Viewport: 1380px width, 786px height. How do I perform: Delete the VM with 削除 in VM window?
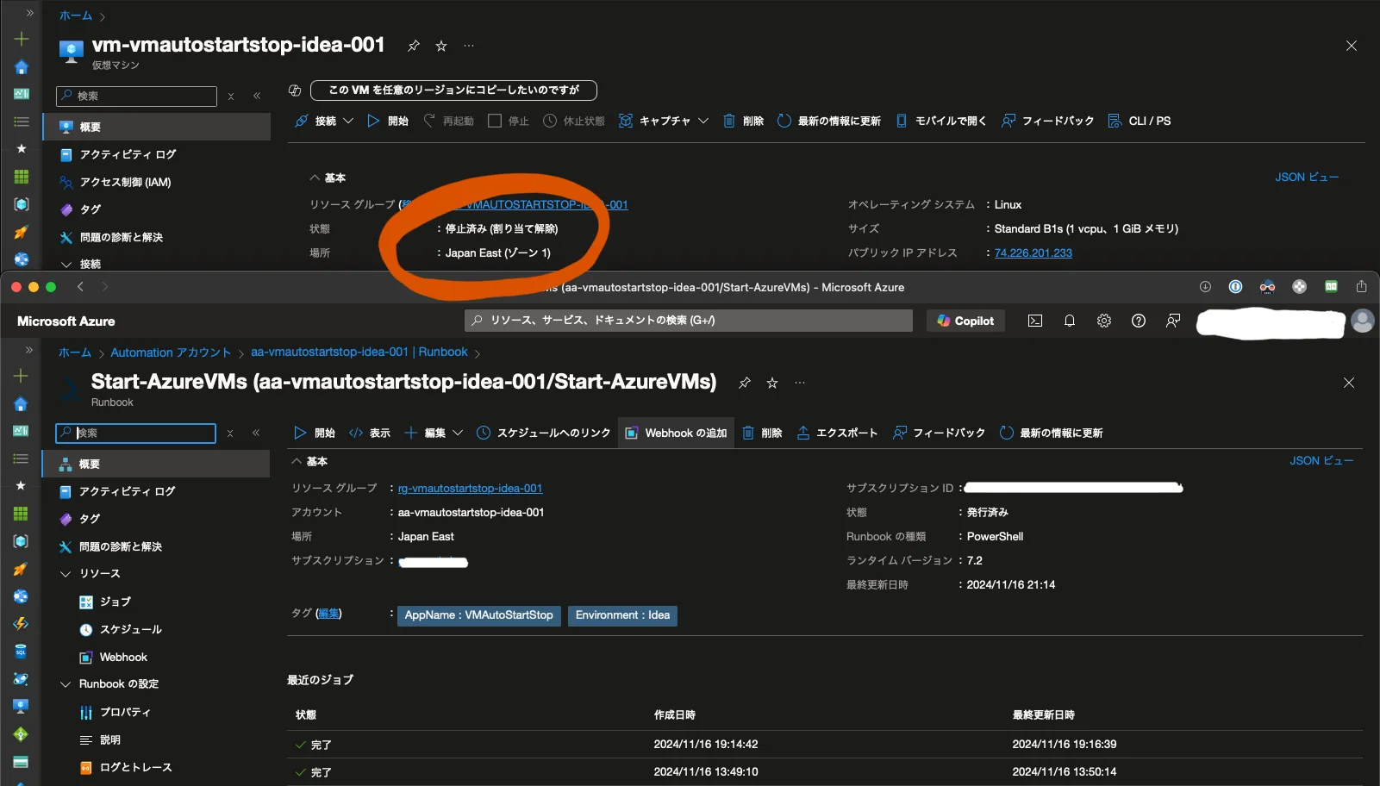(743, 121)
